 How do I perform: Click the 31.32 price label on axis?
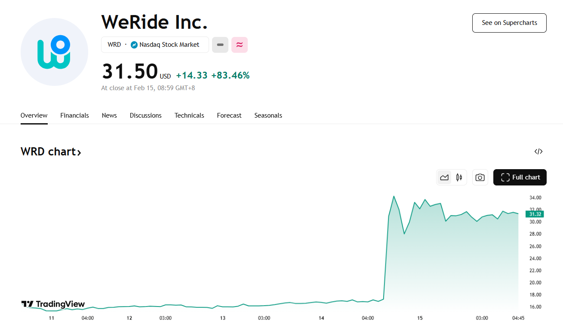(x=535, y=214)
